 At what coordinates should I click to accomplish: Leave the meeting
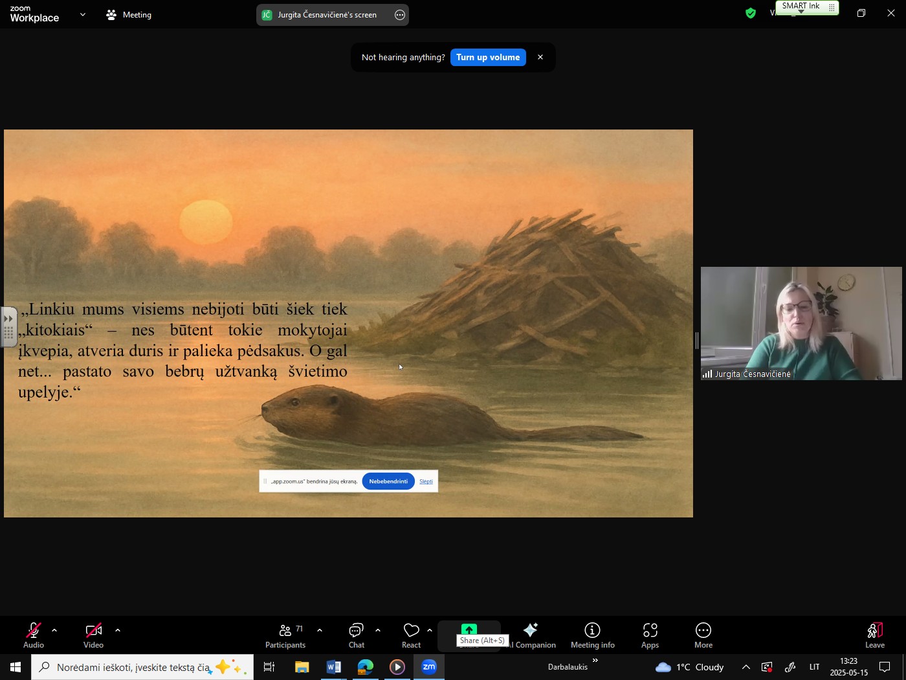tap(875, 635)
